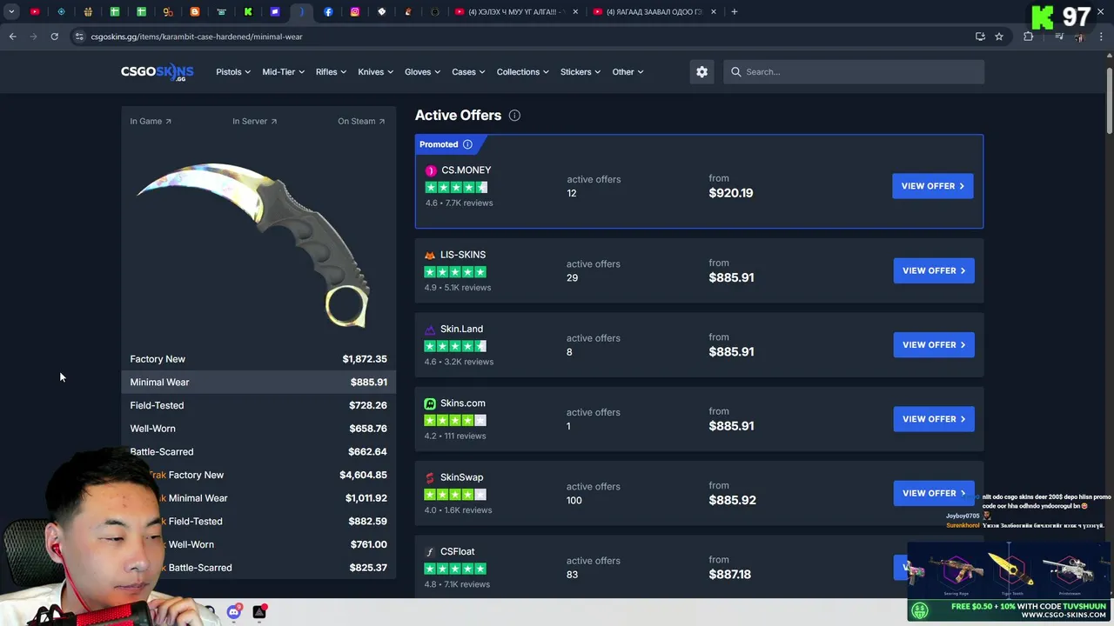
Task: Select the Factory New price row
Action: pyautogui.click(x=258, y=359)
